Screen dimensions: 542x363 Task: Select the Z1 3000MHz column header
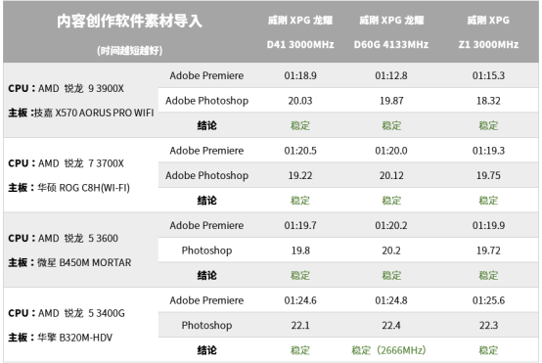488,32
